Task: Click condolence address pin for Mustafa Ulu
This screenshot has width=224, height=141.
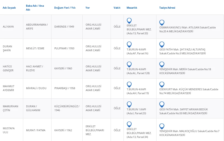Action: [162, 126]
